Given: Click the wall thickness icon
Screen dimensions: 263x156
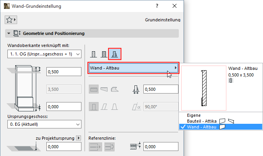Looking at the screenshot, I should point(136,89).
